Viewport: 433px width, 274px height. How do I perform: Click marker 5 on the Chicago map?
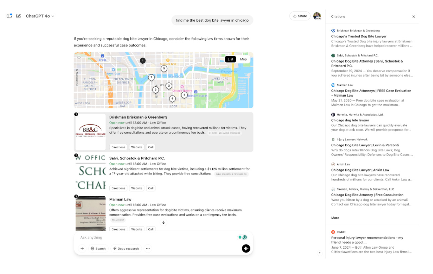[x=164, y=68]
